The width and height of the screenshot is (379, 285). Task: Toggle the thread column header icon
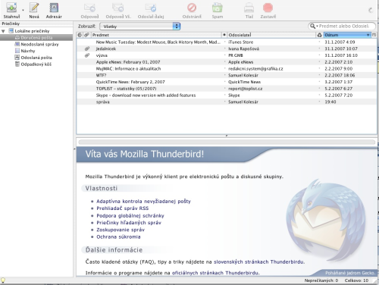80,35
